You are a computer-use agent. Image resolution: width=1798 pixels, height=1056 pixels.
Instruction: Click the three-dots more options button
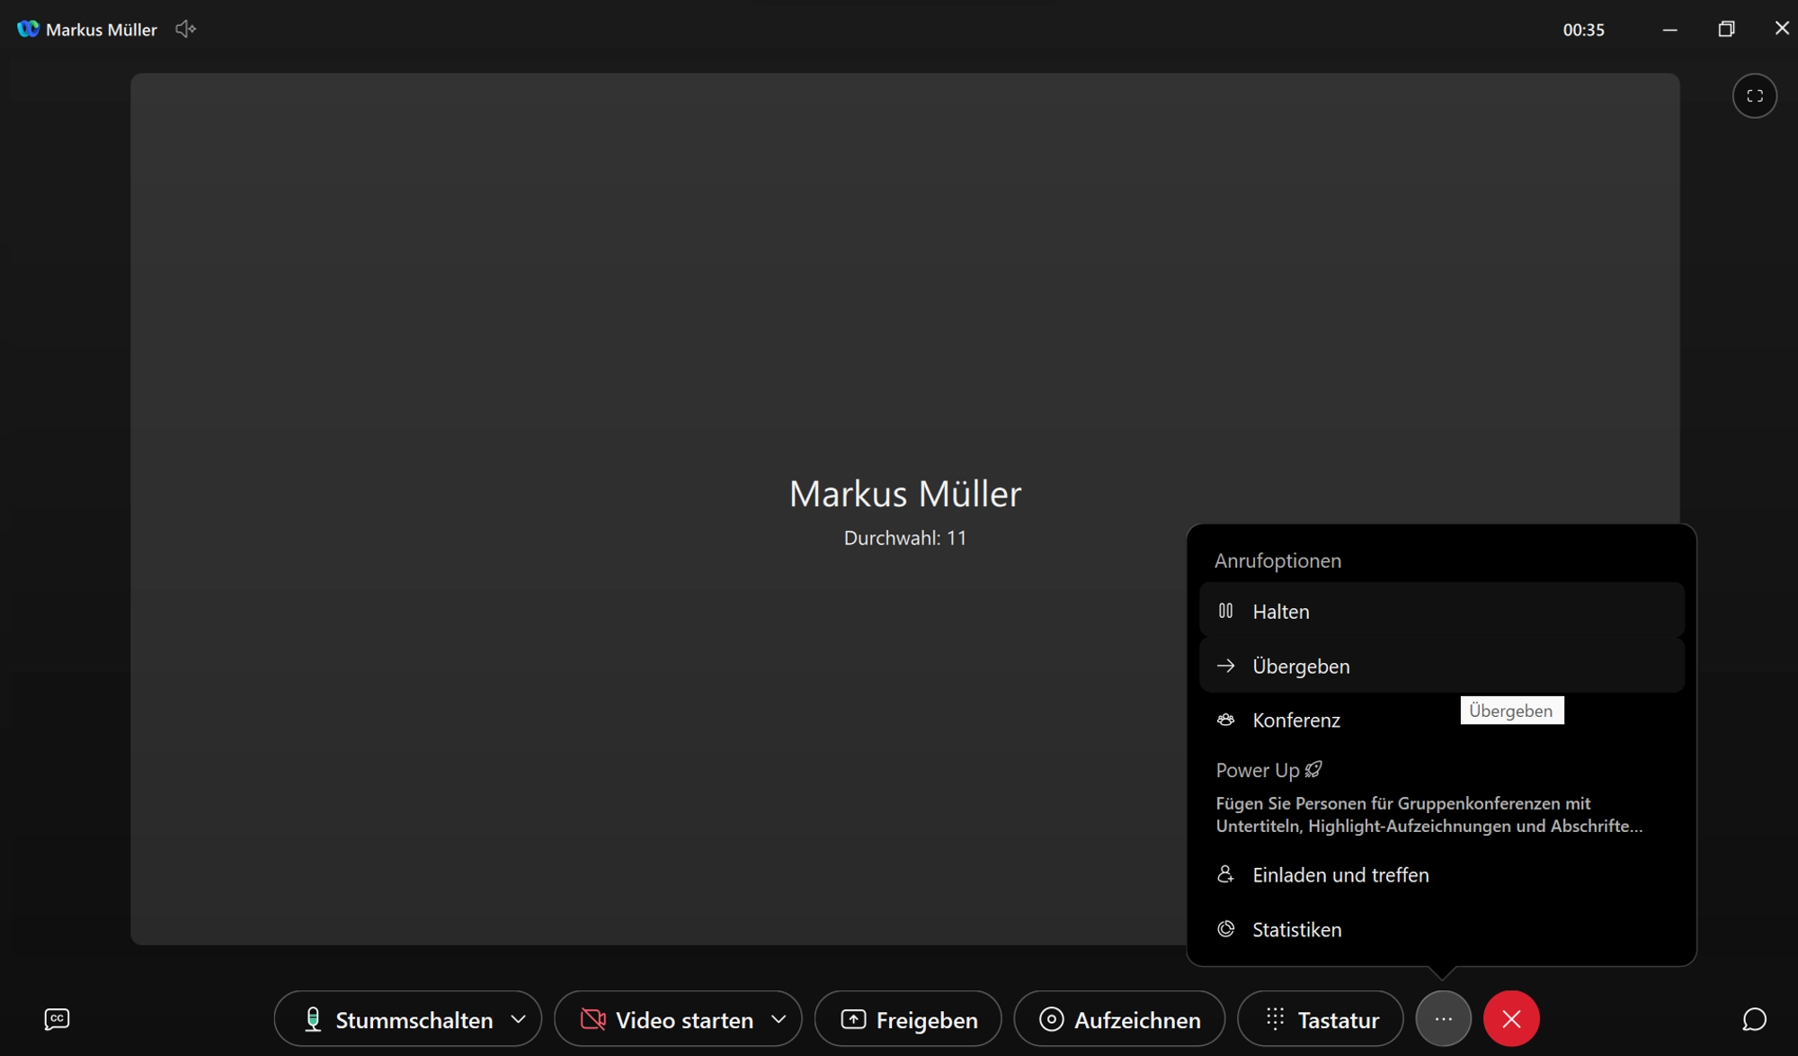click(1443, 1018)
